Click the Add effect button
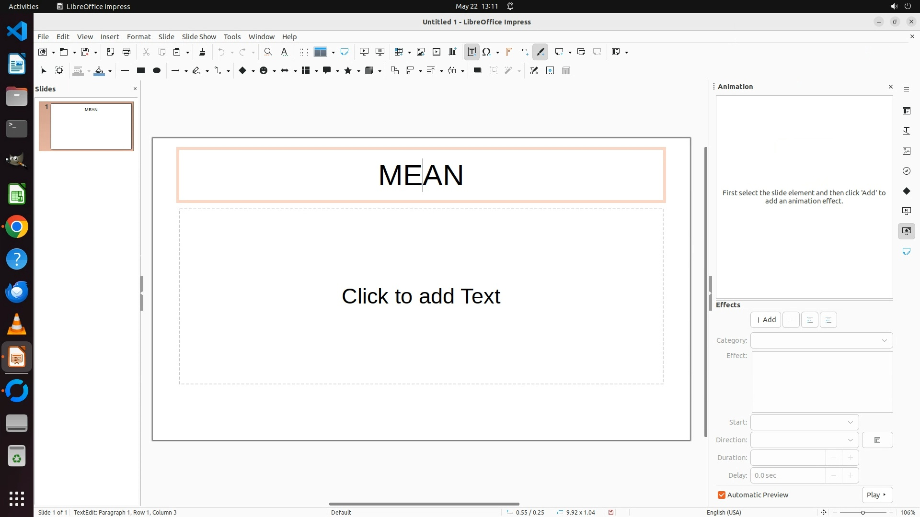Image resolution: width=920 pixels, height=517 pixels. coord(765,320)
